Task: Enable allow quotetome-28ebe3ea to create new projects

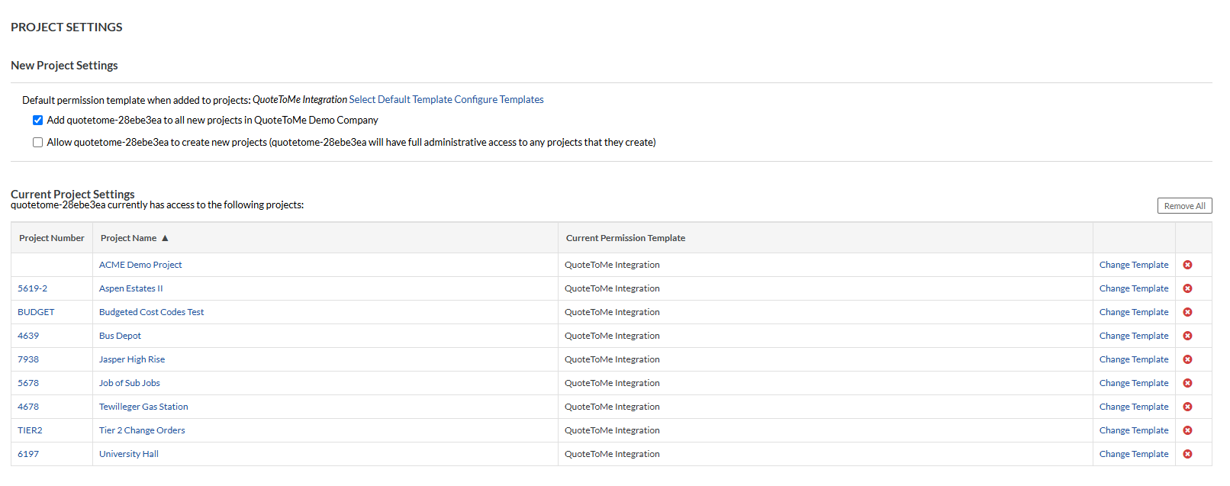Action: tap(37, 143)
